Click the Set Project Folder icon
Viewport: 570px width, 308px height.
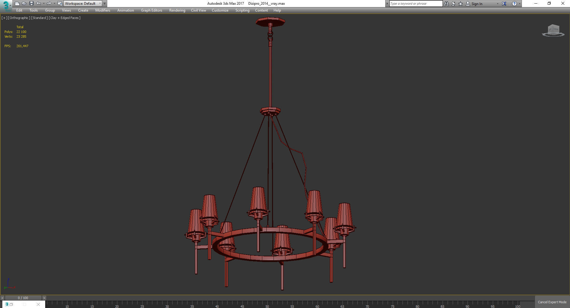(x=60, y=4)
